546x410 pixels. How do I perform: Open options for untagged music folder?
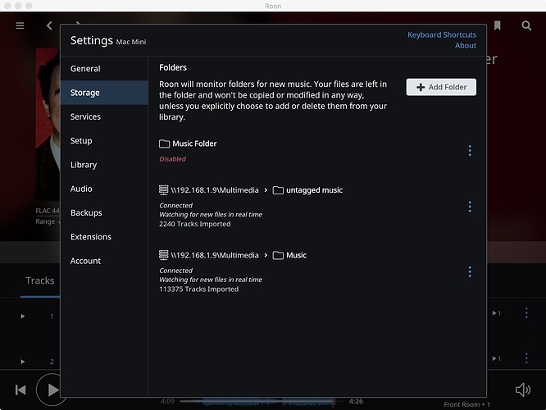(470, 207)
